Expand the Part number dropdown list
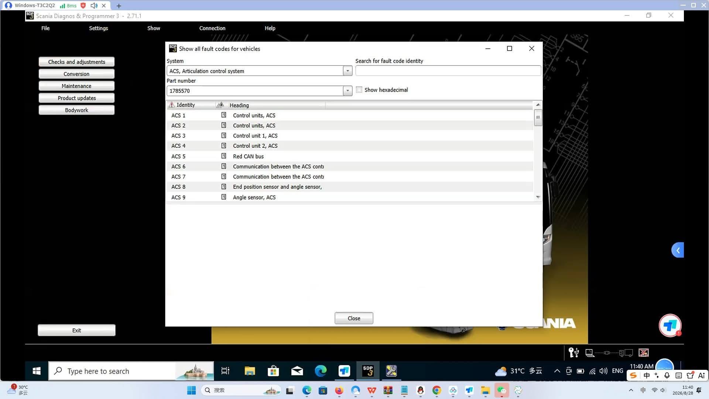 (x=347, y=91)
